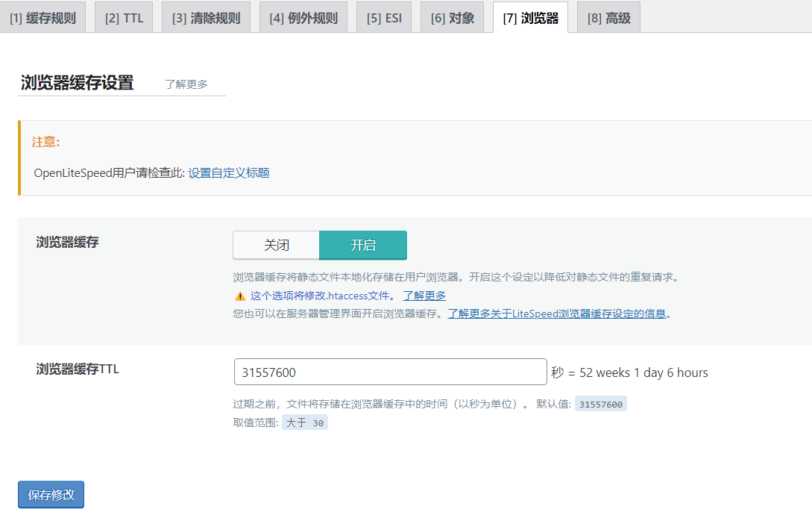Screen dimensions: 812x527
Task: Click the 大于 30 range badge
Action: click(x=305, y=423)
